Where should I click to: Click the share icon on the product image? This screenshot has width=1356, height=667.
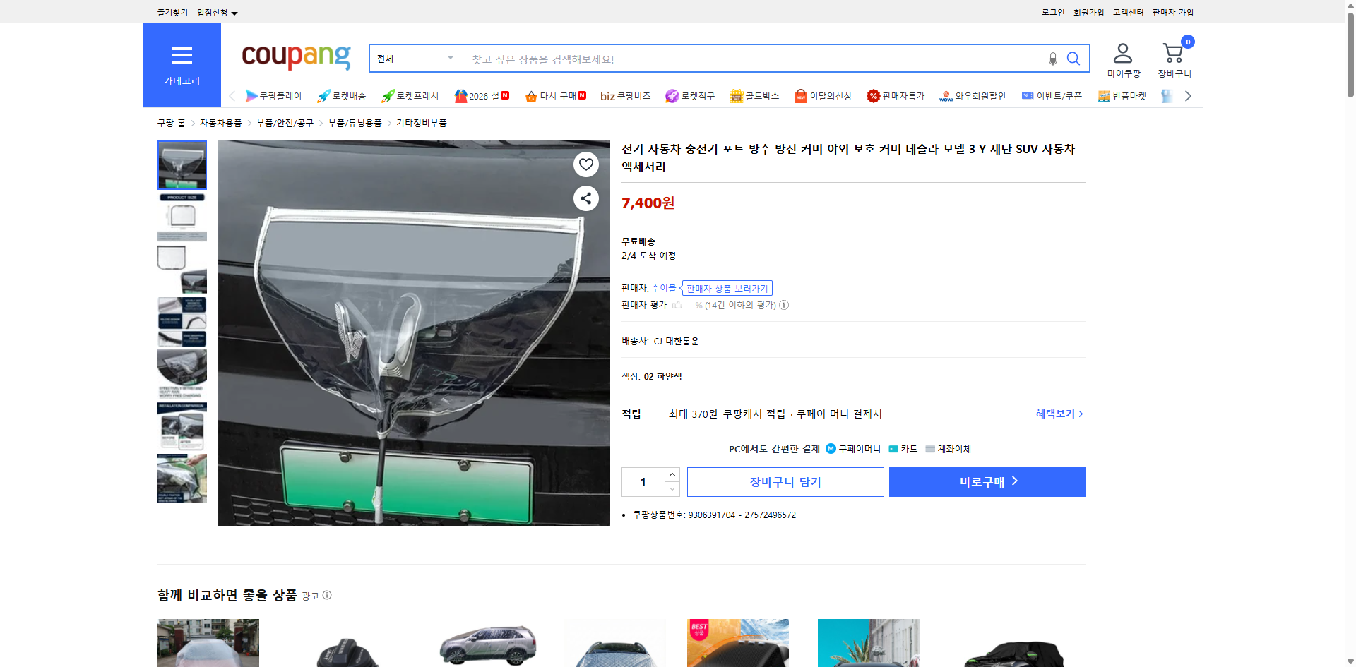tap(585, 198)
